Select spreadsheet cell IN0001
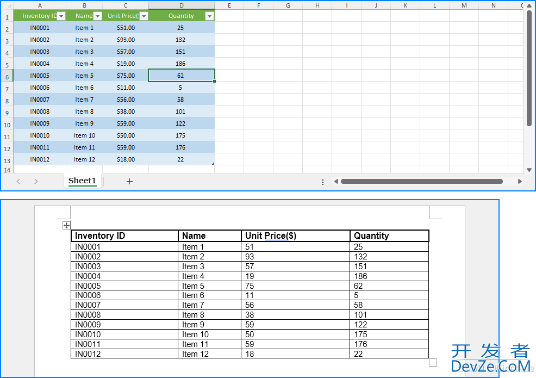This screenshot has width=536, height=378. (40, 28)
